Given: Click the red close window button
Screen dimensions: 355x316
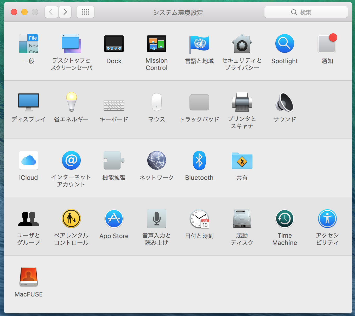Looking at the screenshot, I should [x=14, y=12].
